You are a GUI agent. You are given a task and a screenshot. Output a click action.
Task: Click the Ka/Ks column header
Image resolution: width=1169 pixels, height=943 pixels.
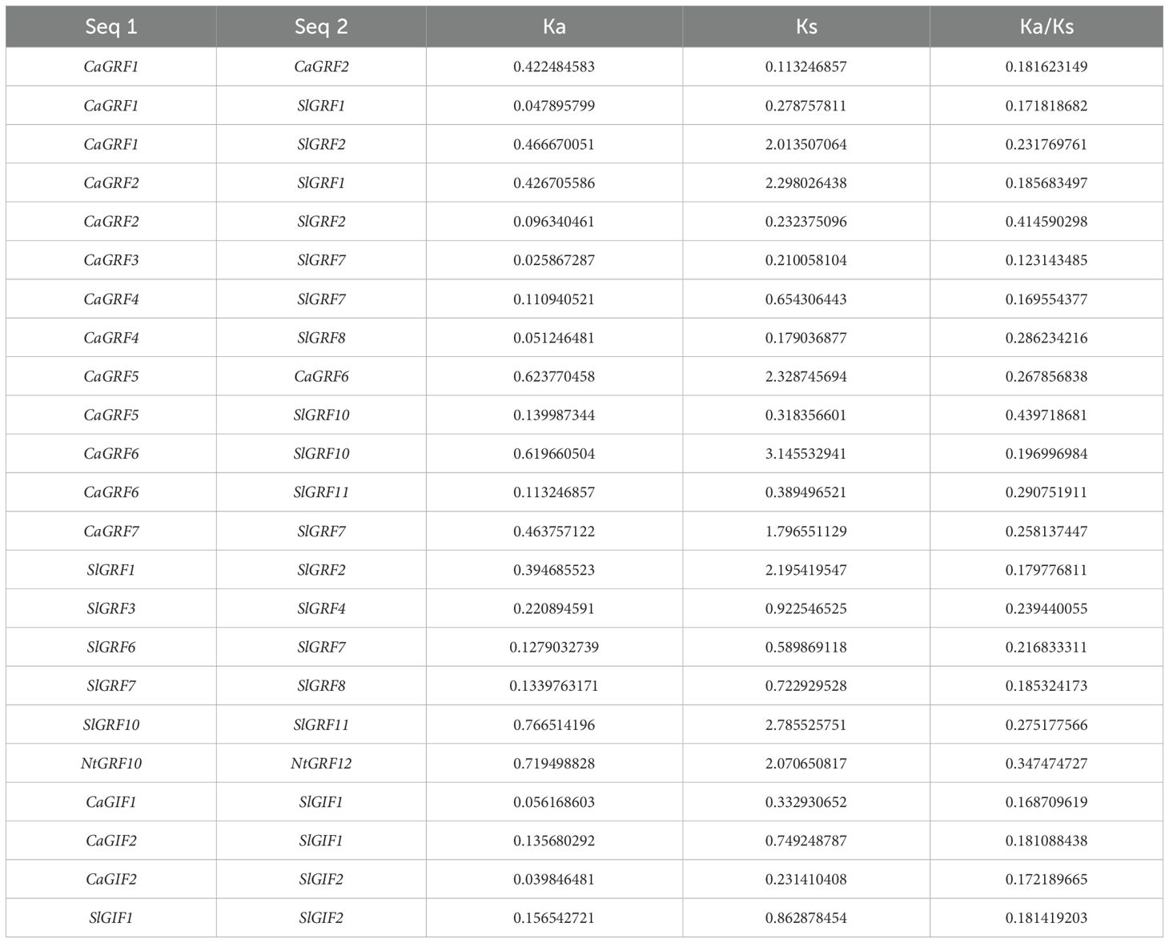(x=1046, y=26)
